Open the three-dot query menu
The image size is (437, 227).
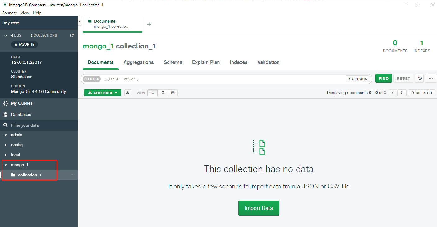tap(431, 78)
